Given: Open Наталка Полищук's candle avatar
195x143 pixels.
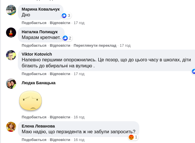Looking at the screenshot, I should [x=11, y=33].
